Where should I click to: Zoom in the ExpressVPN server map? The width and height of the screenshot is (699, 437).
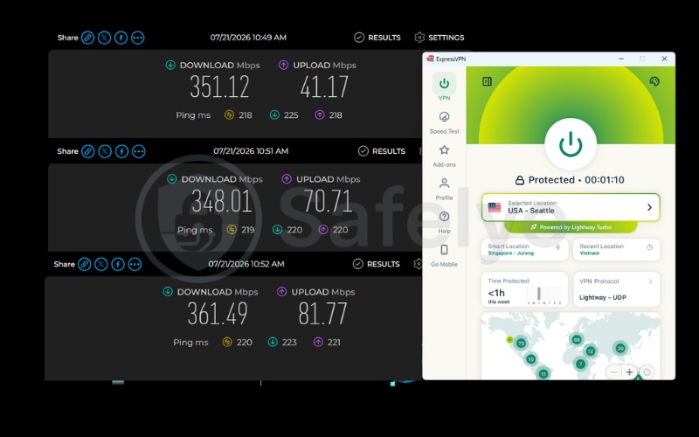(x=629, y=372)
